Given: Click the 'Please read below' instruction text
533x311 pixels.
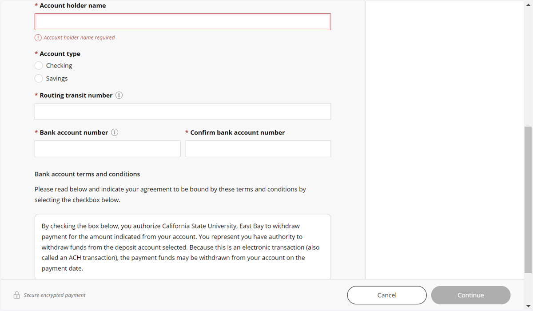Looking at the screenshot, I should pyautogui.click(x=170, y=195).
